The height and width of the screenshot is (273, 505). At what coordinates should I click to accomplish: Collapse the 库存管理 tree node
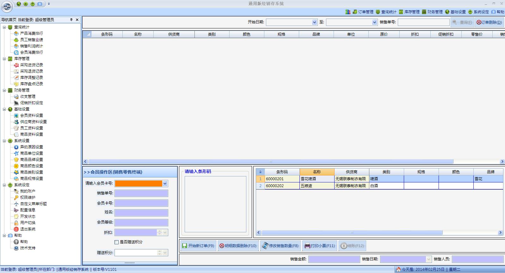4,59
